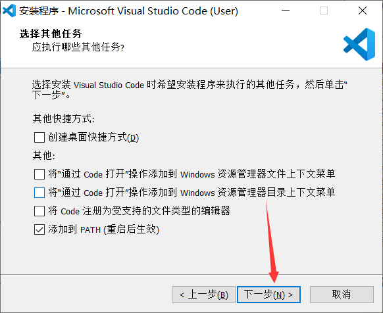The height and width of the screenshot is (313, 383).
Task: Click the 应执行哪些其他任务? subtitle
Action: [78, 47]
